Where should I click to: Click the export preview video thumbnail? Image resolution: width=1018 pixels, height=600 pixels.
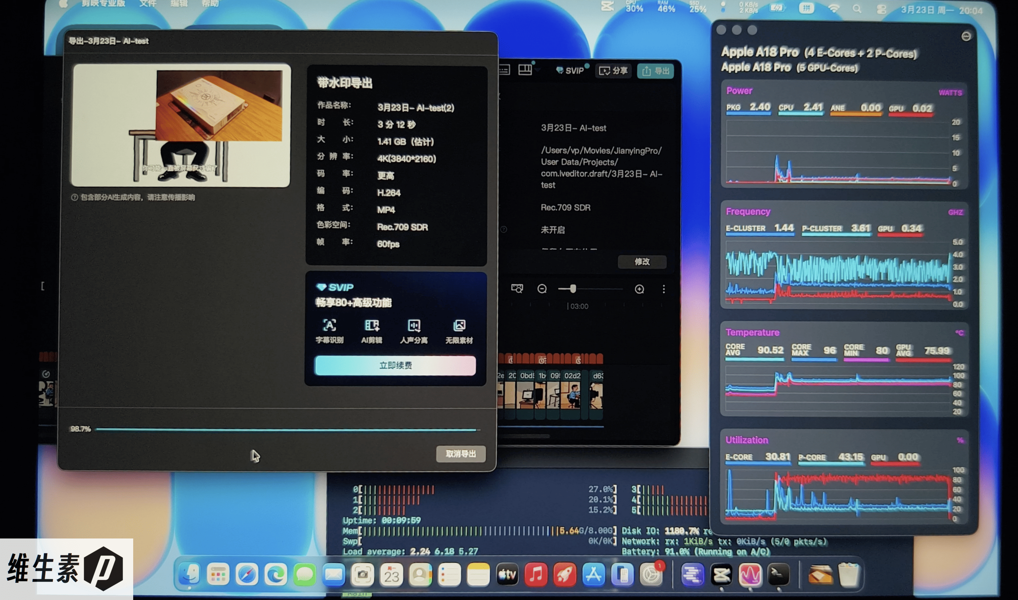(x=181, y=125)
